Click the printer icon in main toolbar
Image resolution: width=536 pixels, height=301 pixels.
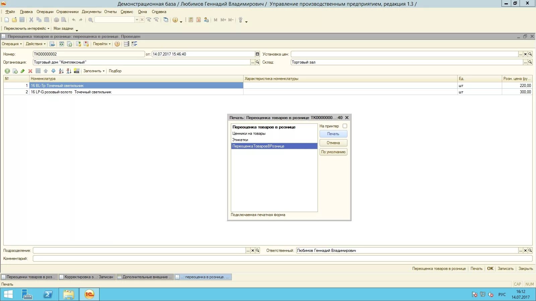[x=56, y=20]
